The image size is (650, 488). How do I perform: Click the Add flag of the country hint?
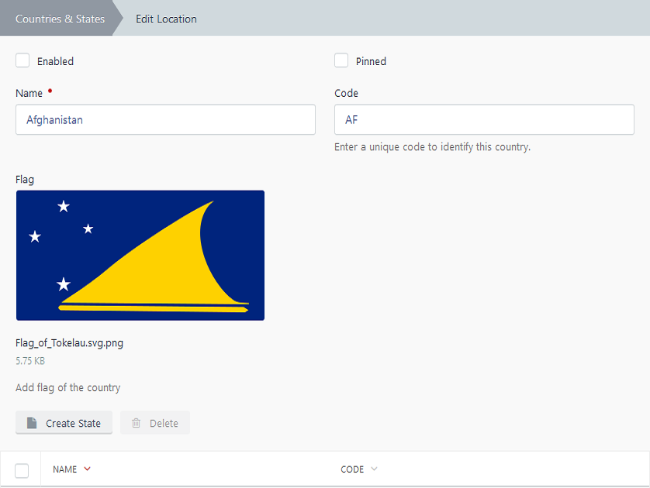68,388
